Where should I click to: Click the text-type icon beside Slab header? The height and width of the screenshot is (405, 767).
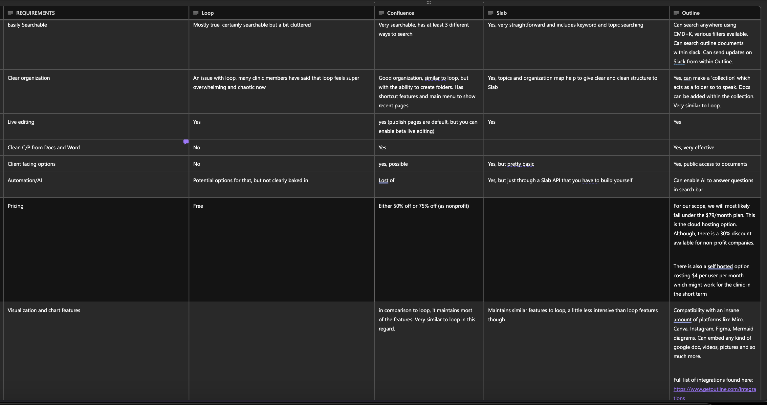click(x=491, y=13)
